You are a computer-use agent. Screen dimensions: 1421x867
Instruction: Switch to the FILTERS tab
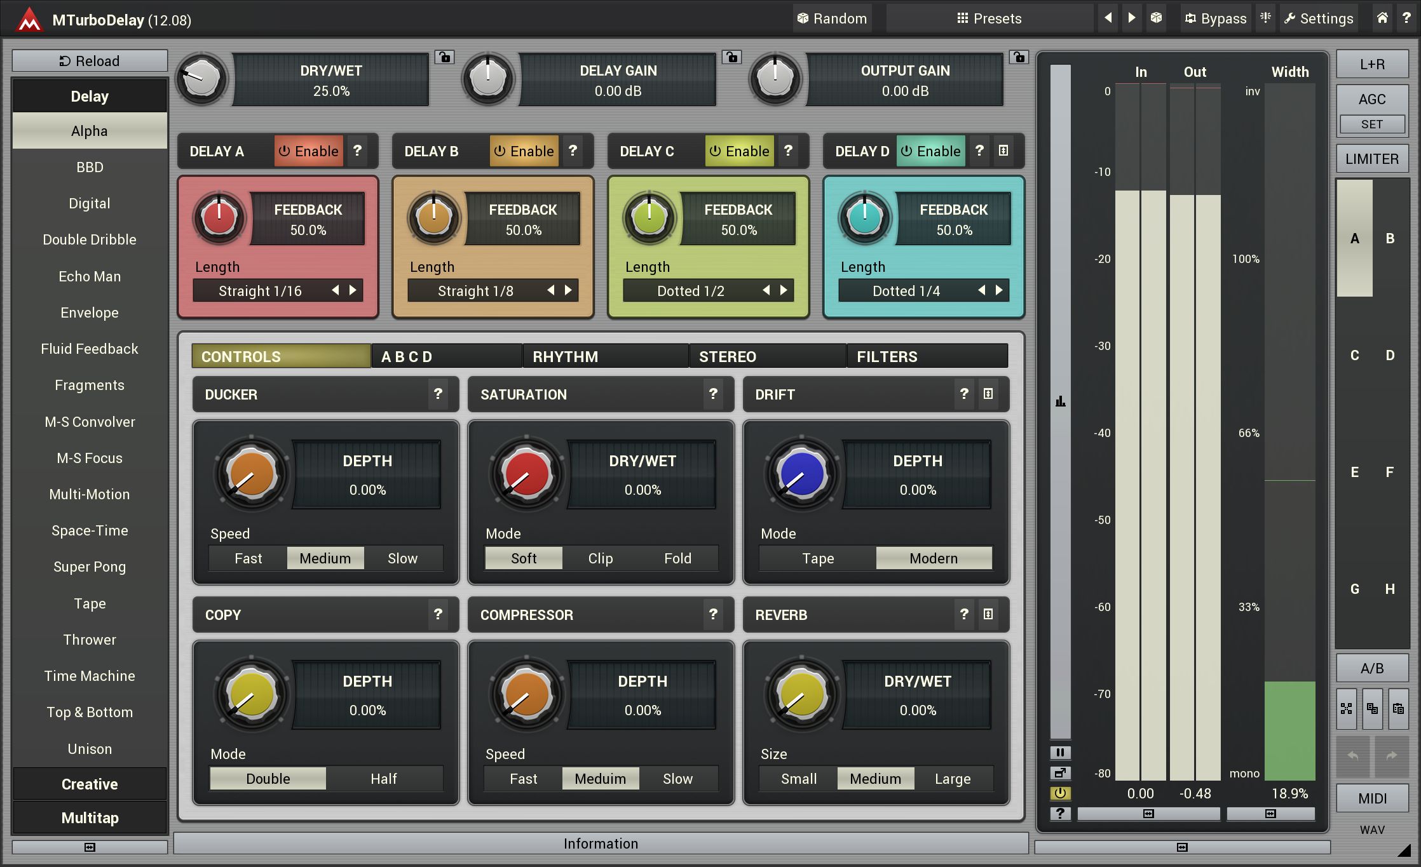coord(927,356)
